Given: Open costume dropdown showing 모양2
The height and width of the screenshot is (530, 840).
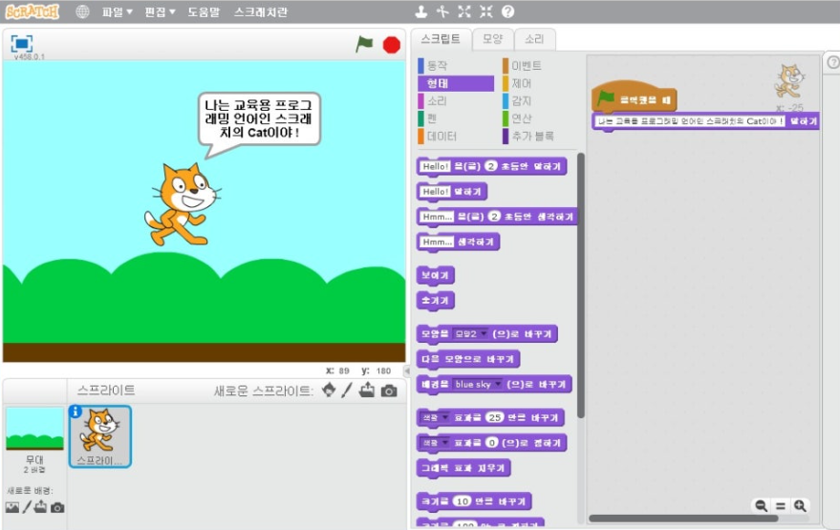Looking at the screenshot, I should (x=470, y=333).
